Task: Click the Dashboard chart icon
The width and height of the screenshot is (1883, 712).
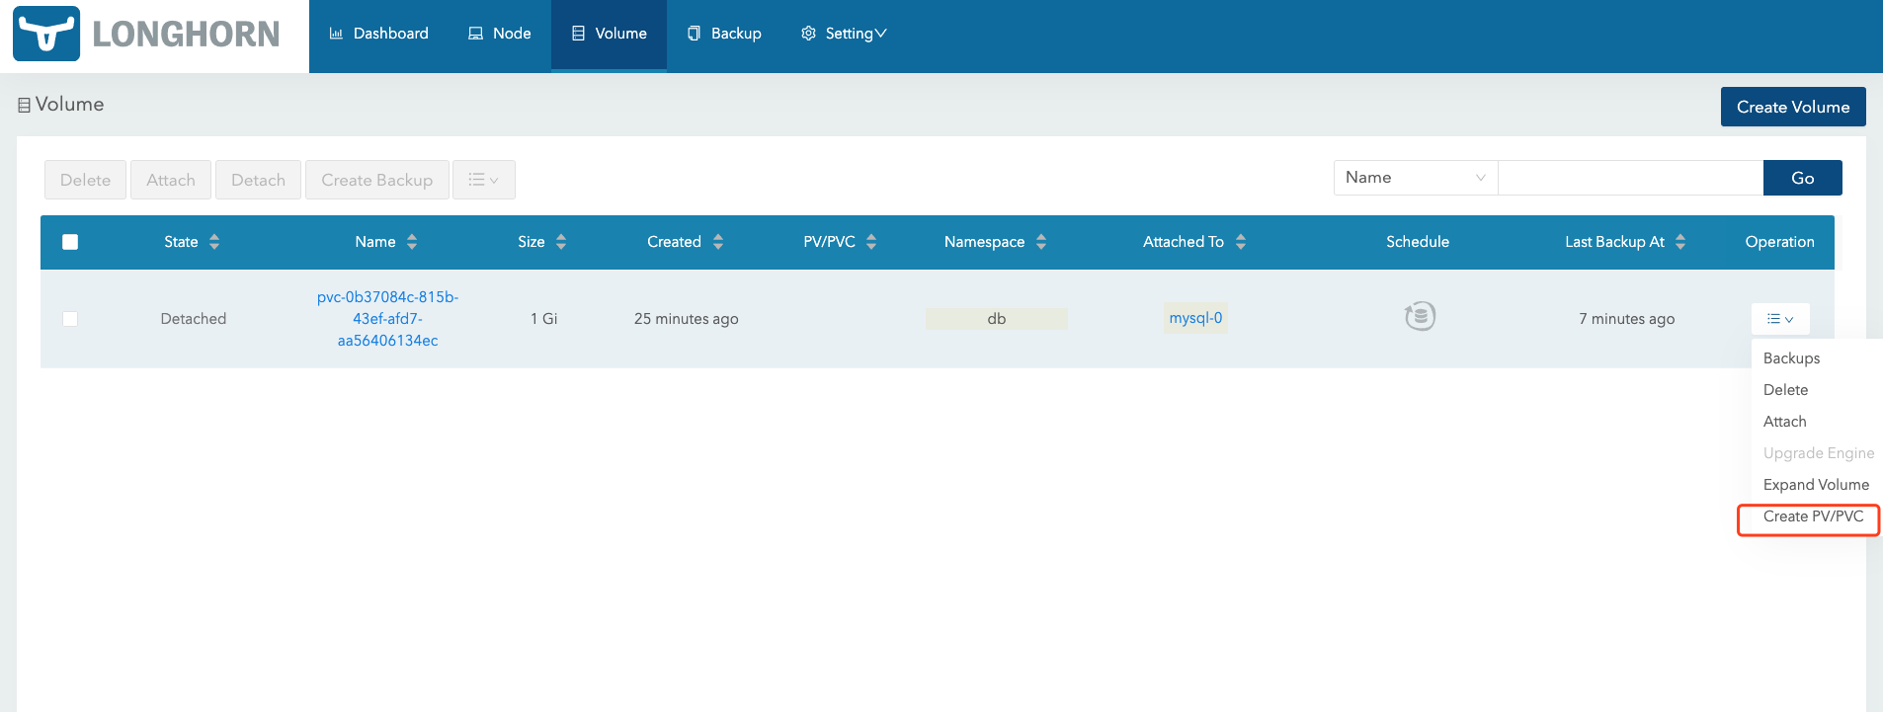Action: [336, 34]
